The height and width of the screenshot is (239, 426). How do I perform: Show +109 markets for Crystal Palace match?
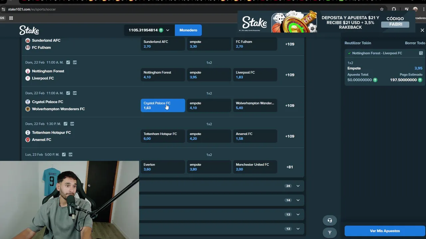[x=290, y=106]
